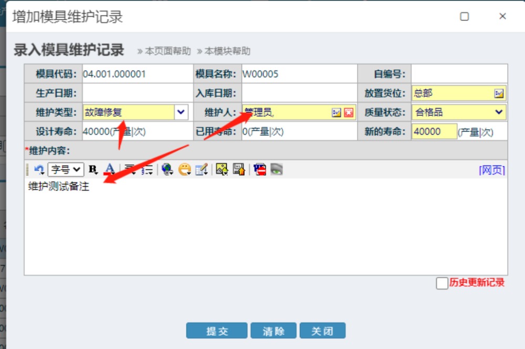This screenshot has height=349, width=525.
Task: Open the font color picker
Action: pyautogui.click(x=109, y=169)
